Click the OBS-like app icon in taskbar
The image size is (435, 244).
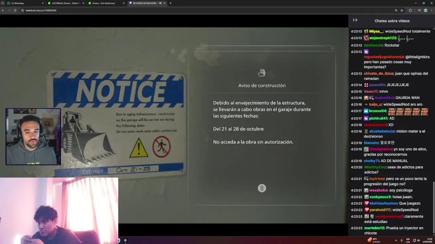[x=125, y=240]
